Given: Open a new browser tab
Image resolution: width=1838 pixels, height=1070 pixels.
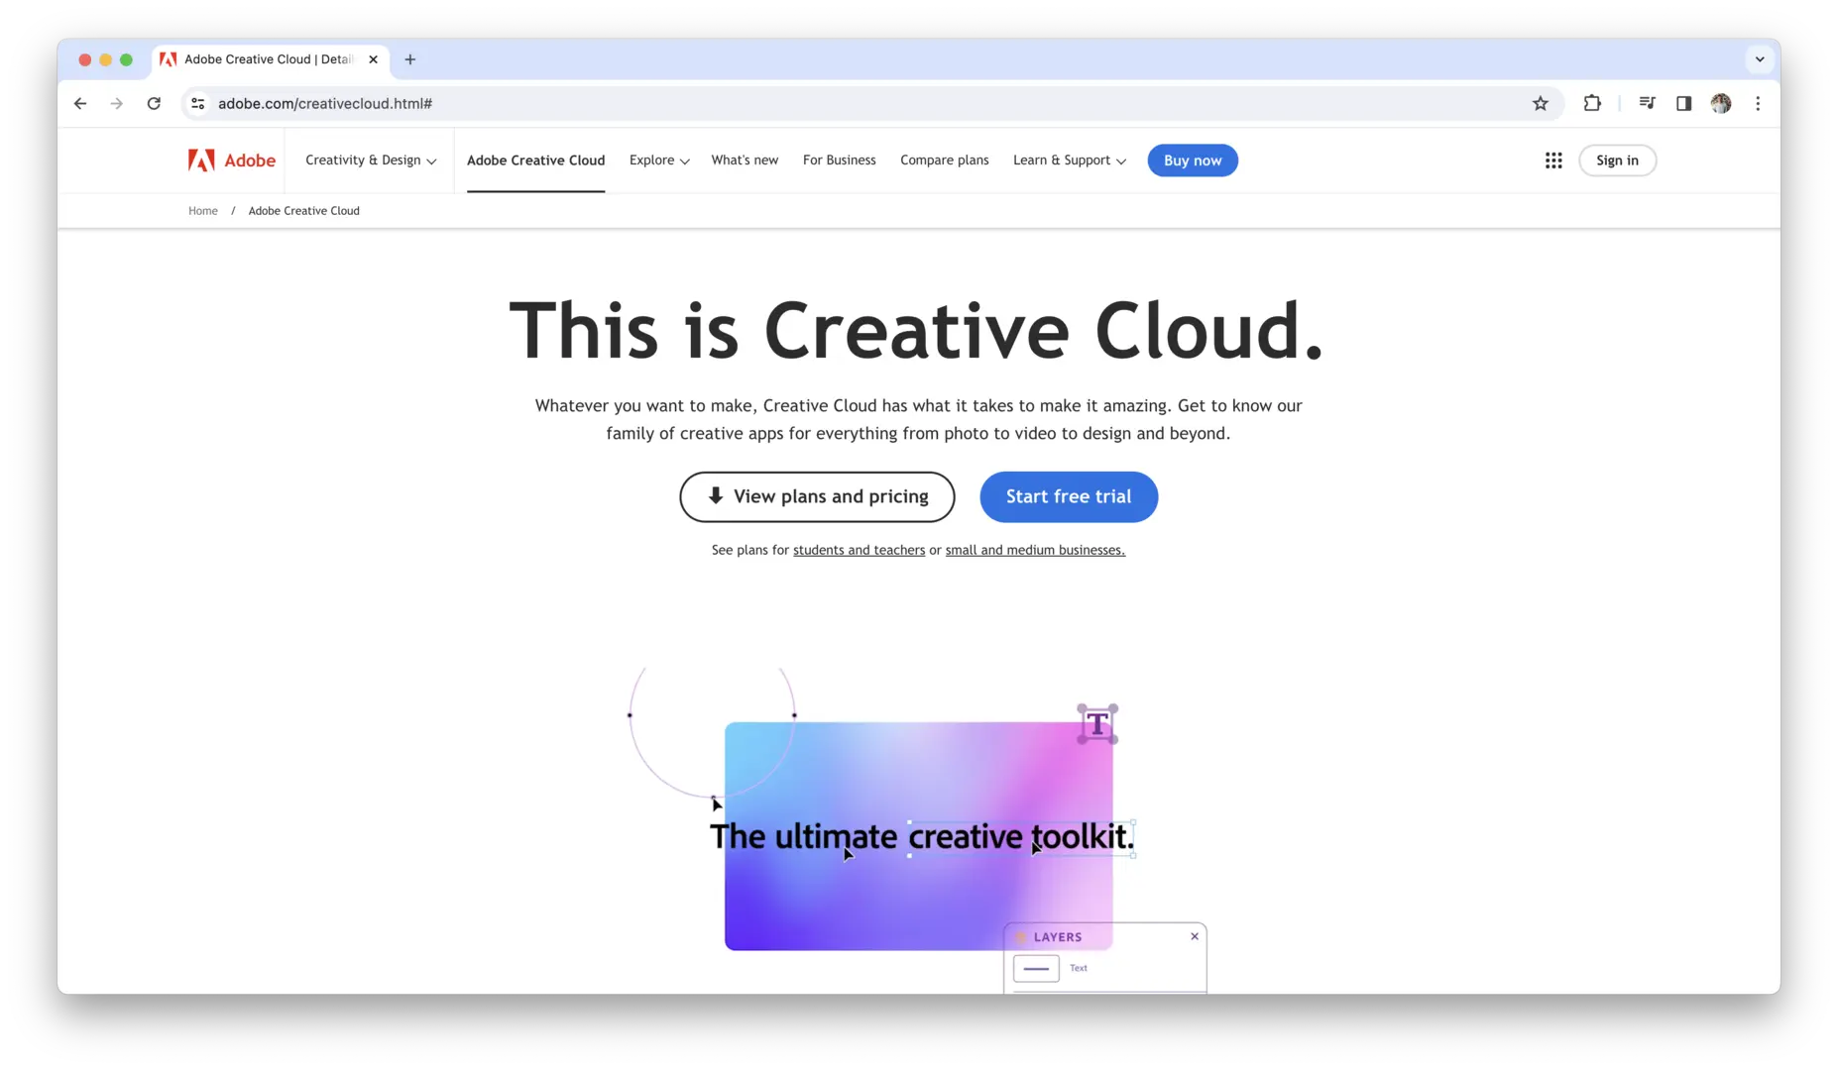Looking at the screenshot, I should (x=409, y=59).
